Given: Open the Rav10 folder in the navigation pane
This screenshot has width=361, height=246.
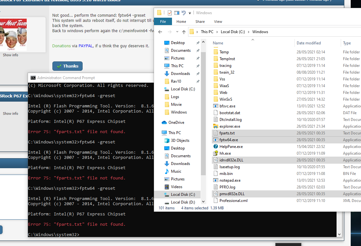Looking at the screenshot, I should [x=176, y=81].
